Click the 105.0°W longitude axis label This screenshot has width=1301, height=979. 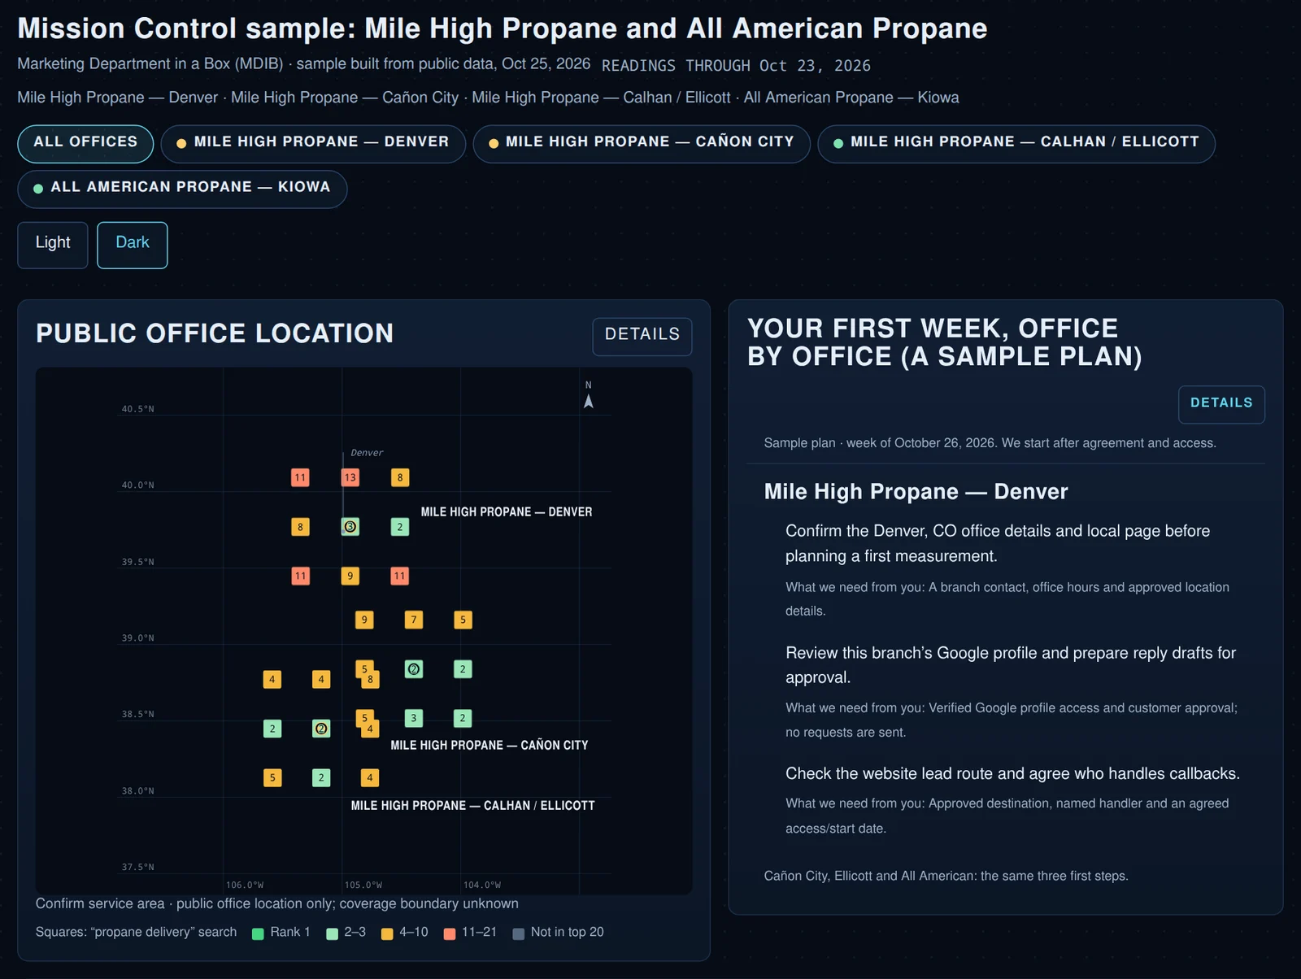(363, 885)
